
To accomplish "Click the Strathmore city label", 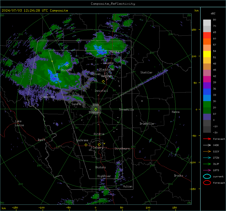I will click(122, 149).
